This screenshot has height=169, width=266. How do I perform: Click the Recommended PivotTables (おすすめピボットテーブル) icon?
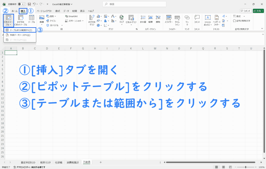click(22, 20)
